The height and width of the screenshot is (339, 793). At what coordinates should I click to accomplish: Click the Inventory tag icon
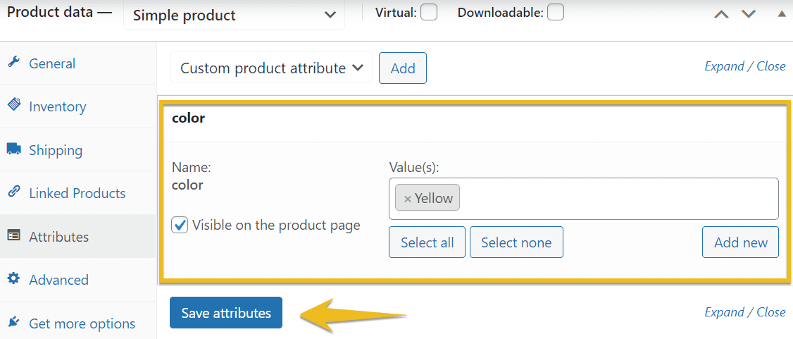click(14, 106)
